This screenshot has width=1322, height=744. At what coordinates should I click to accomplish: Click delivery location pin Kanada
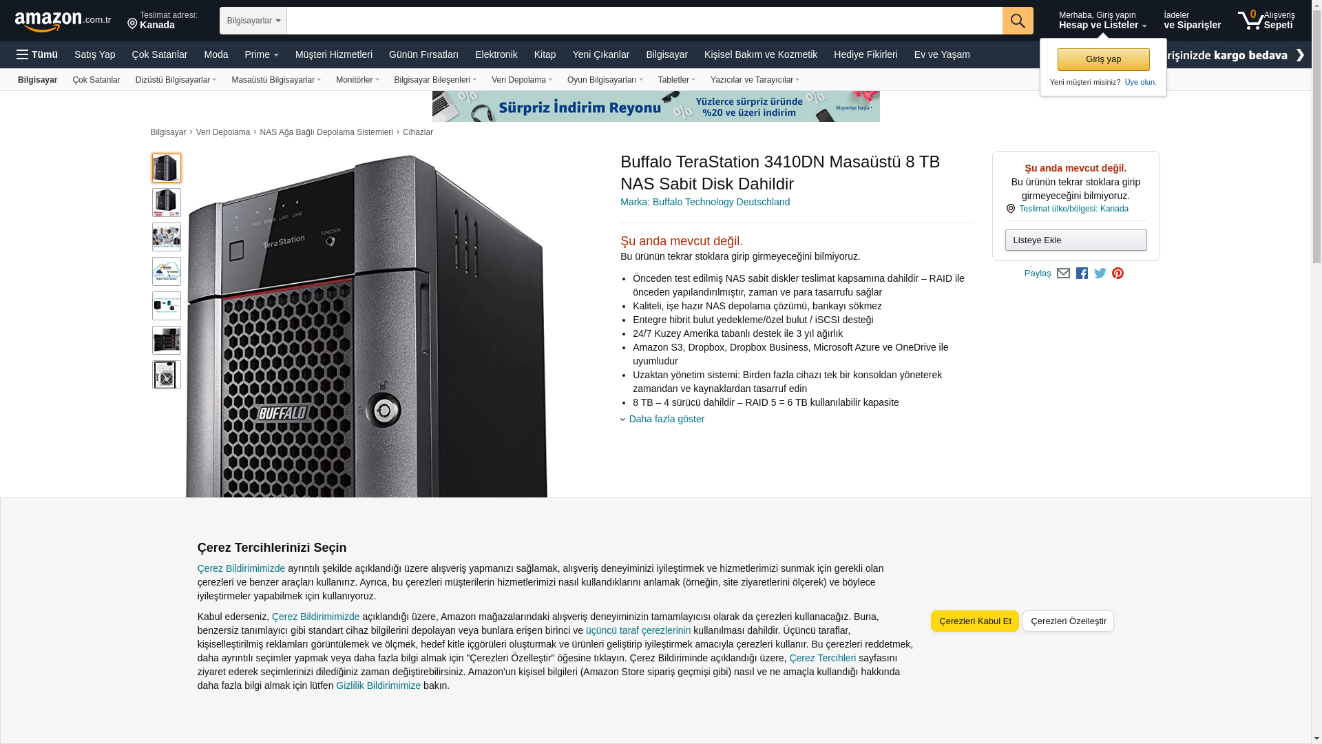point(162,21)
